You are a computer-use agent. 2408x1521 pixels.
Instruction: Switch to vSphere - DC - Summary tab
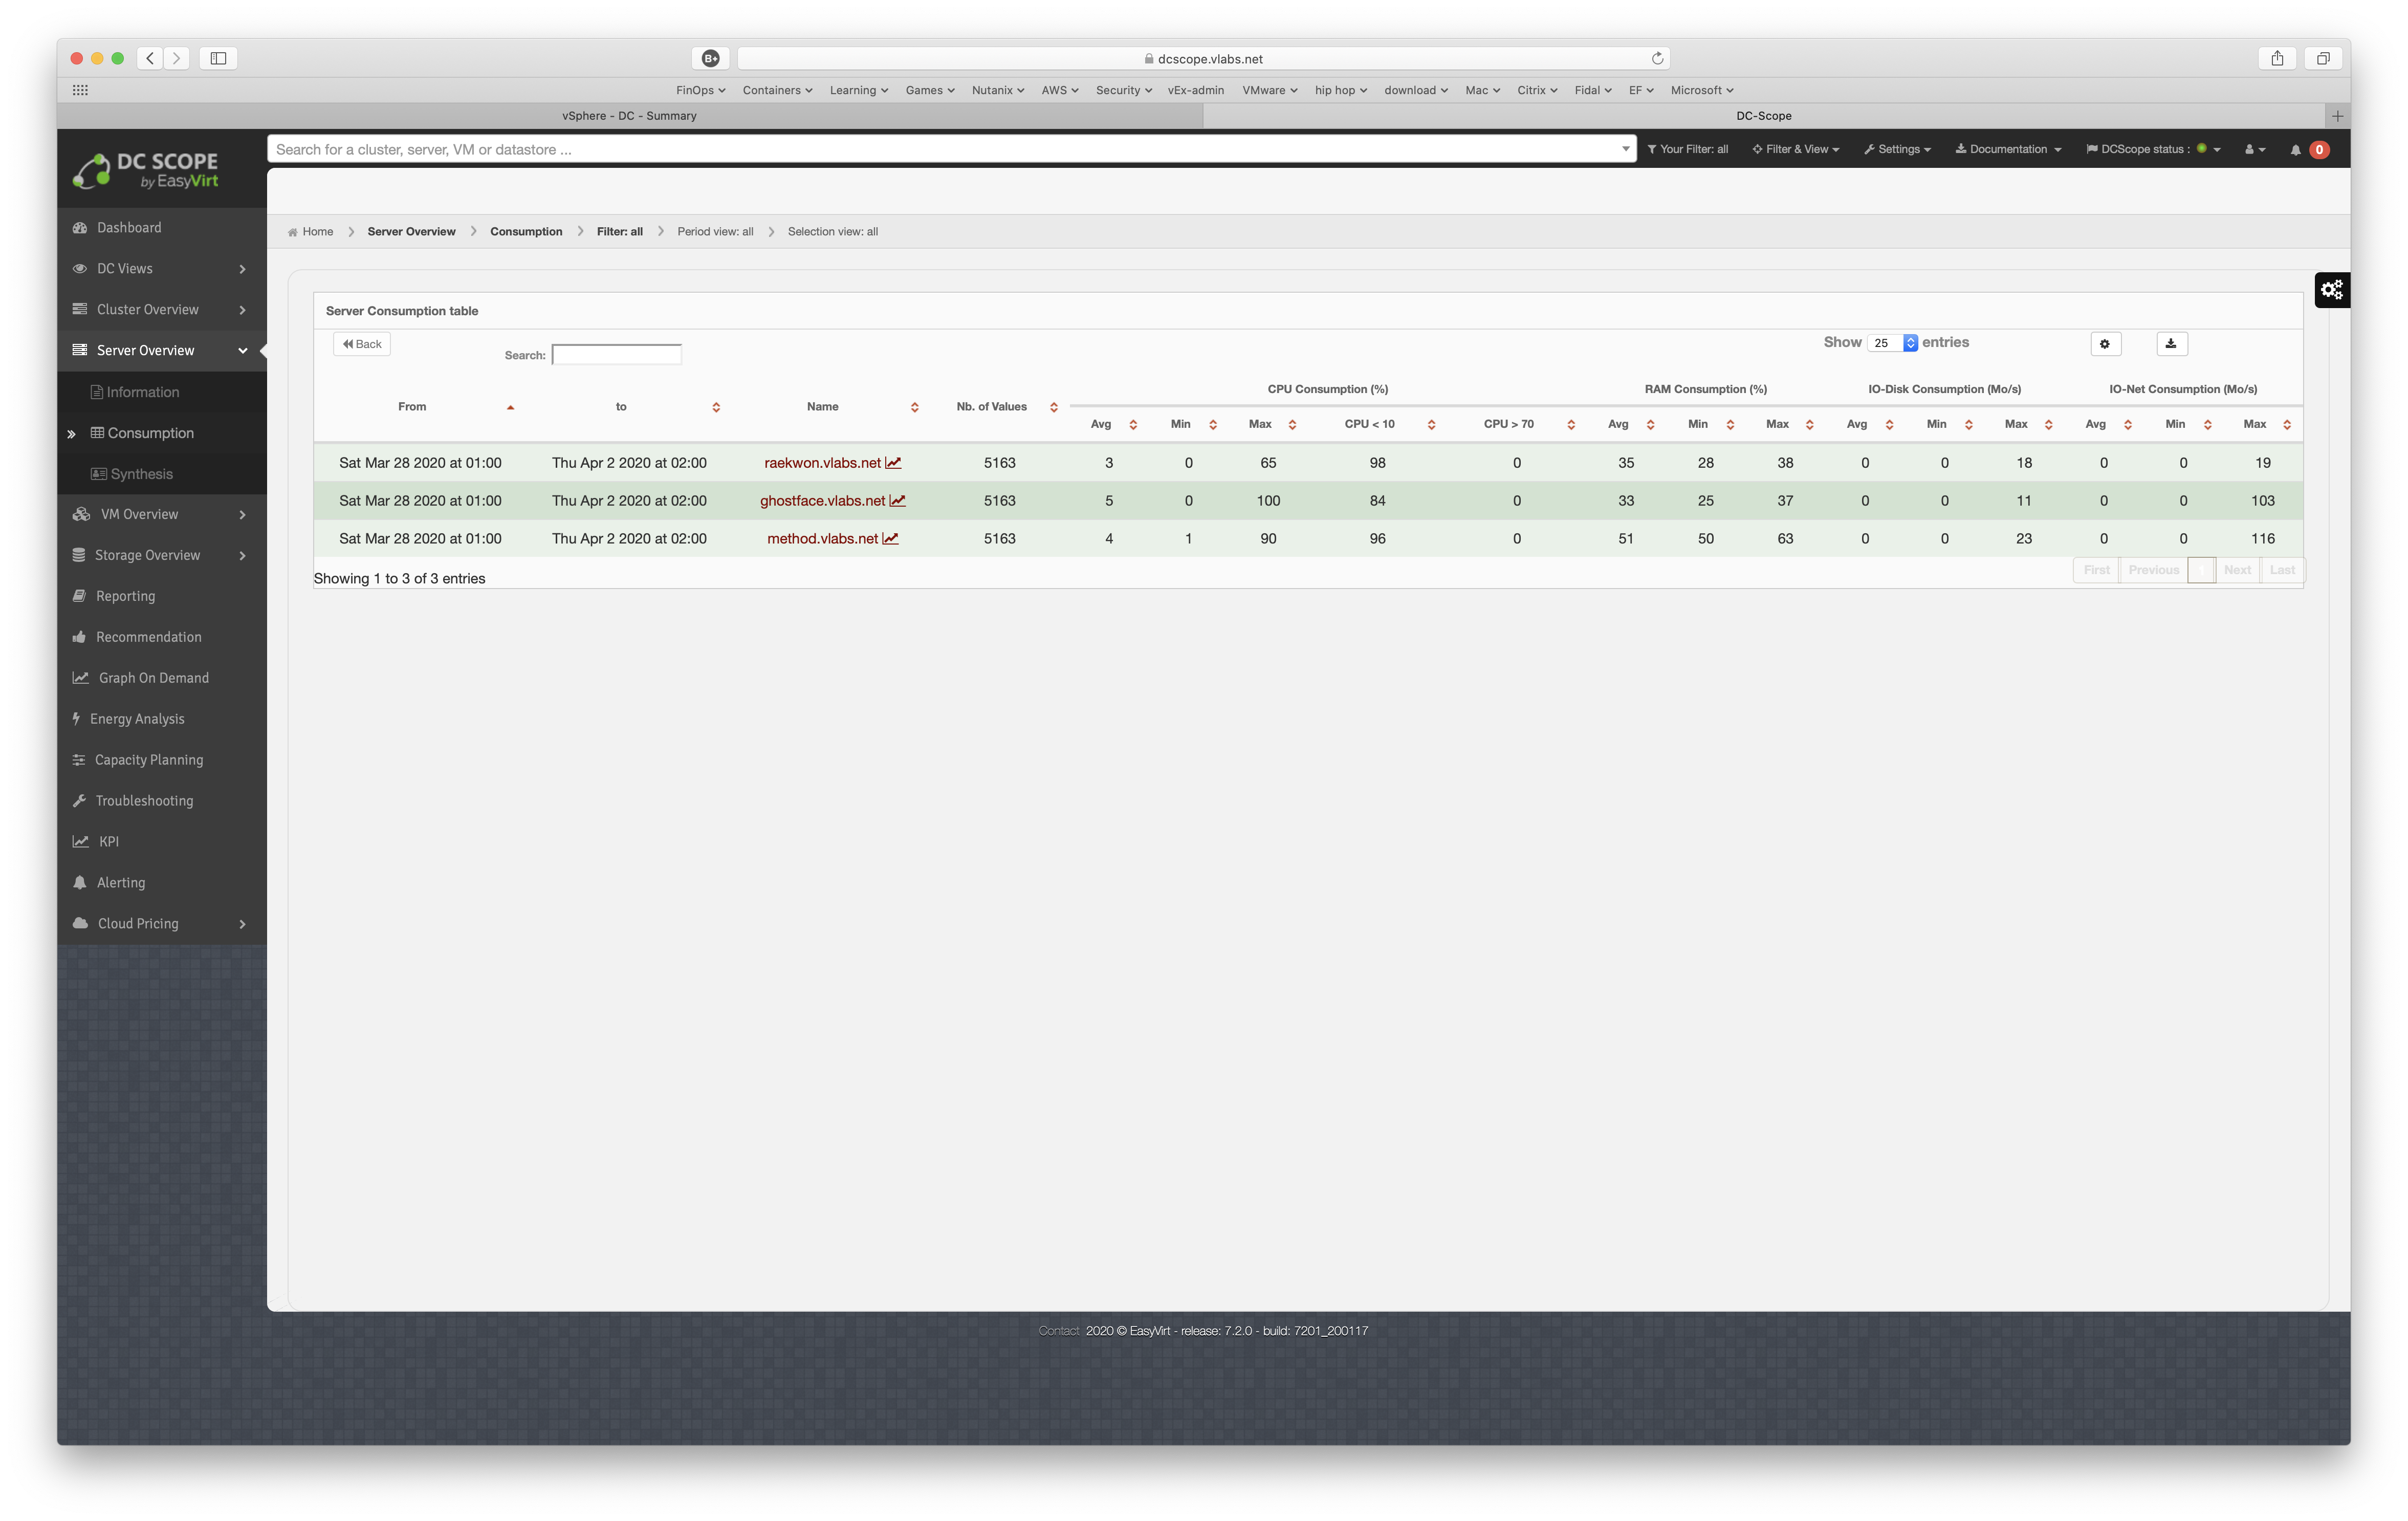(x=630, y=116)
